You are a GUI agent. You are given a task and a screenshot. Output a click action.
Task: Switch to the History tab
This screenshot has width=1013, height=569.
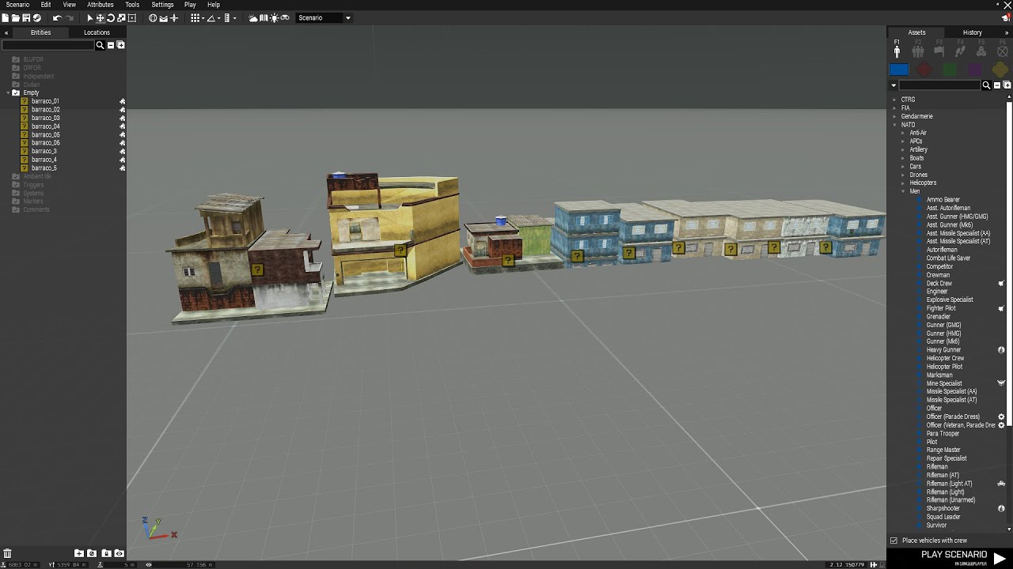click(x=973, y=32)
